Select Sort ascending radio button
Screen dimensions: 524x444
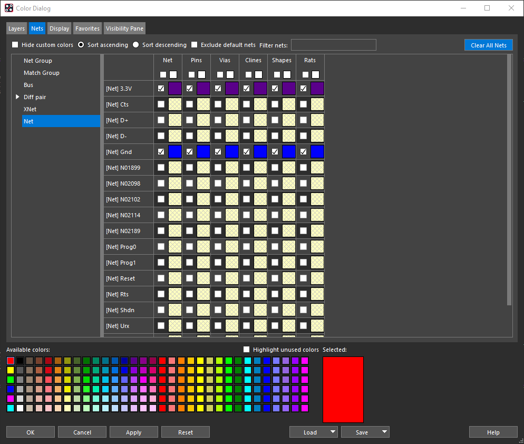tap(81, 44)
